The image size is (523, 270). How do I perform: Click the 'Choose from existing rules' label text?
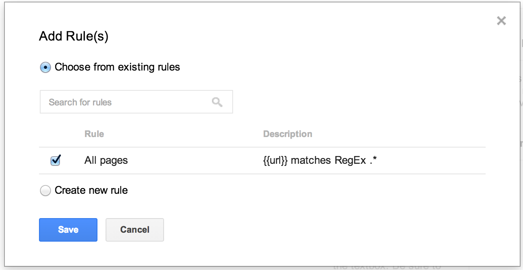click(117, 67)
